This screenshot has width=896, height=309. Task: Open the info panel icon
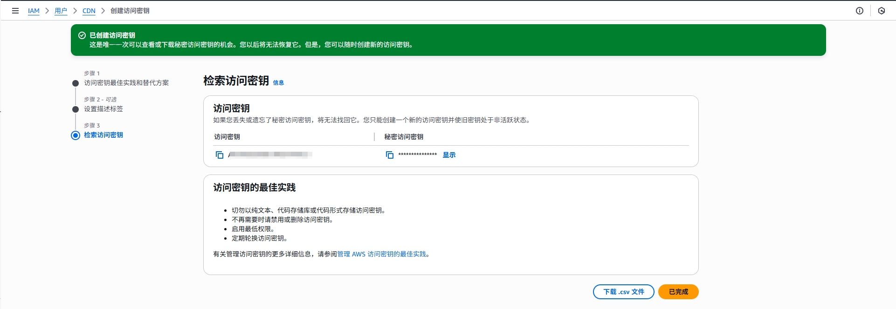click(860, 11)
